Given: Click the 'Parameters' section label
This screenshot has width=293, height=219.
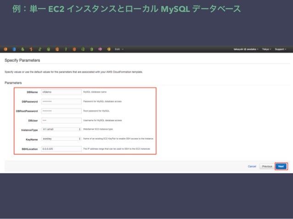Looking at the screenshot, I should (x=13, y=83).
